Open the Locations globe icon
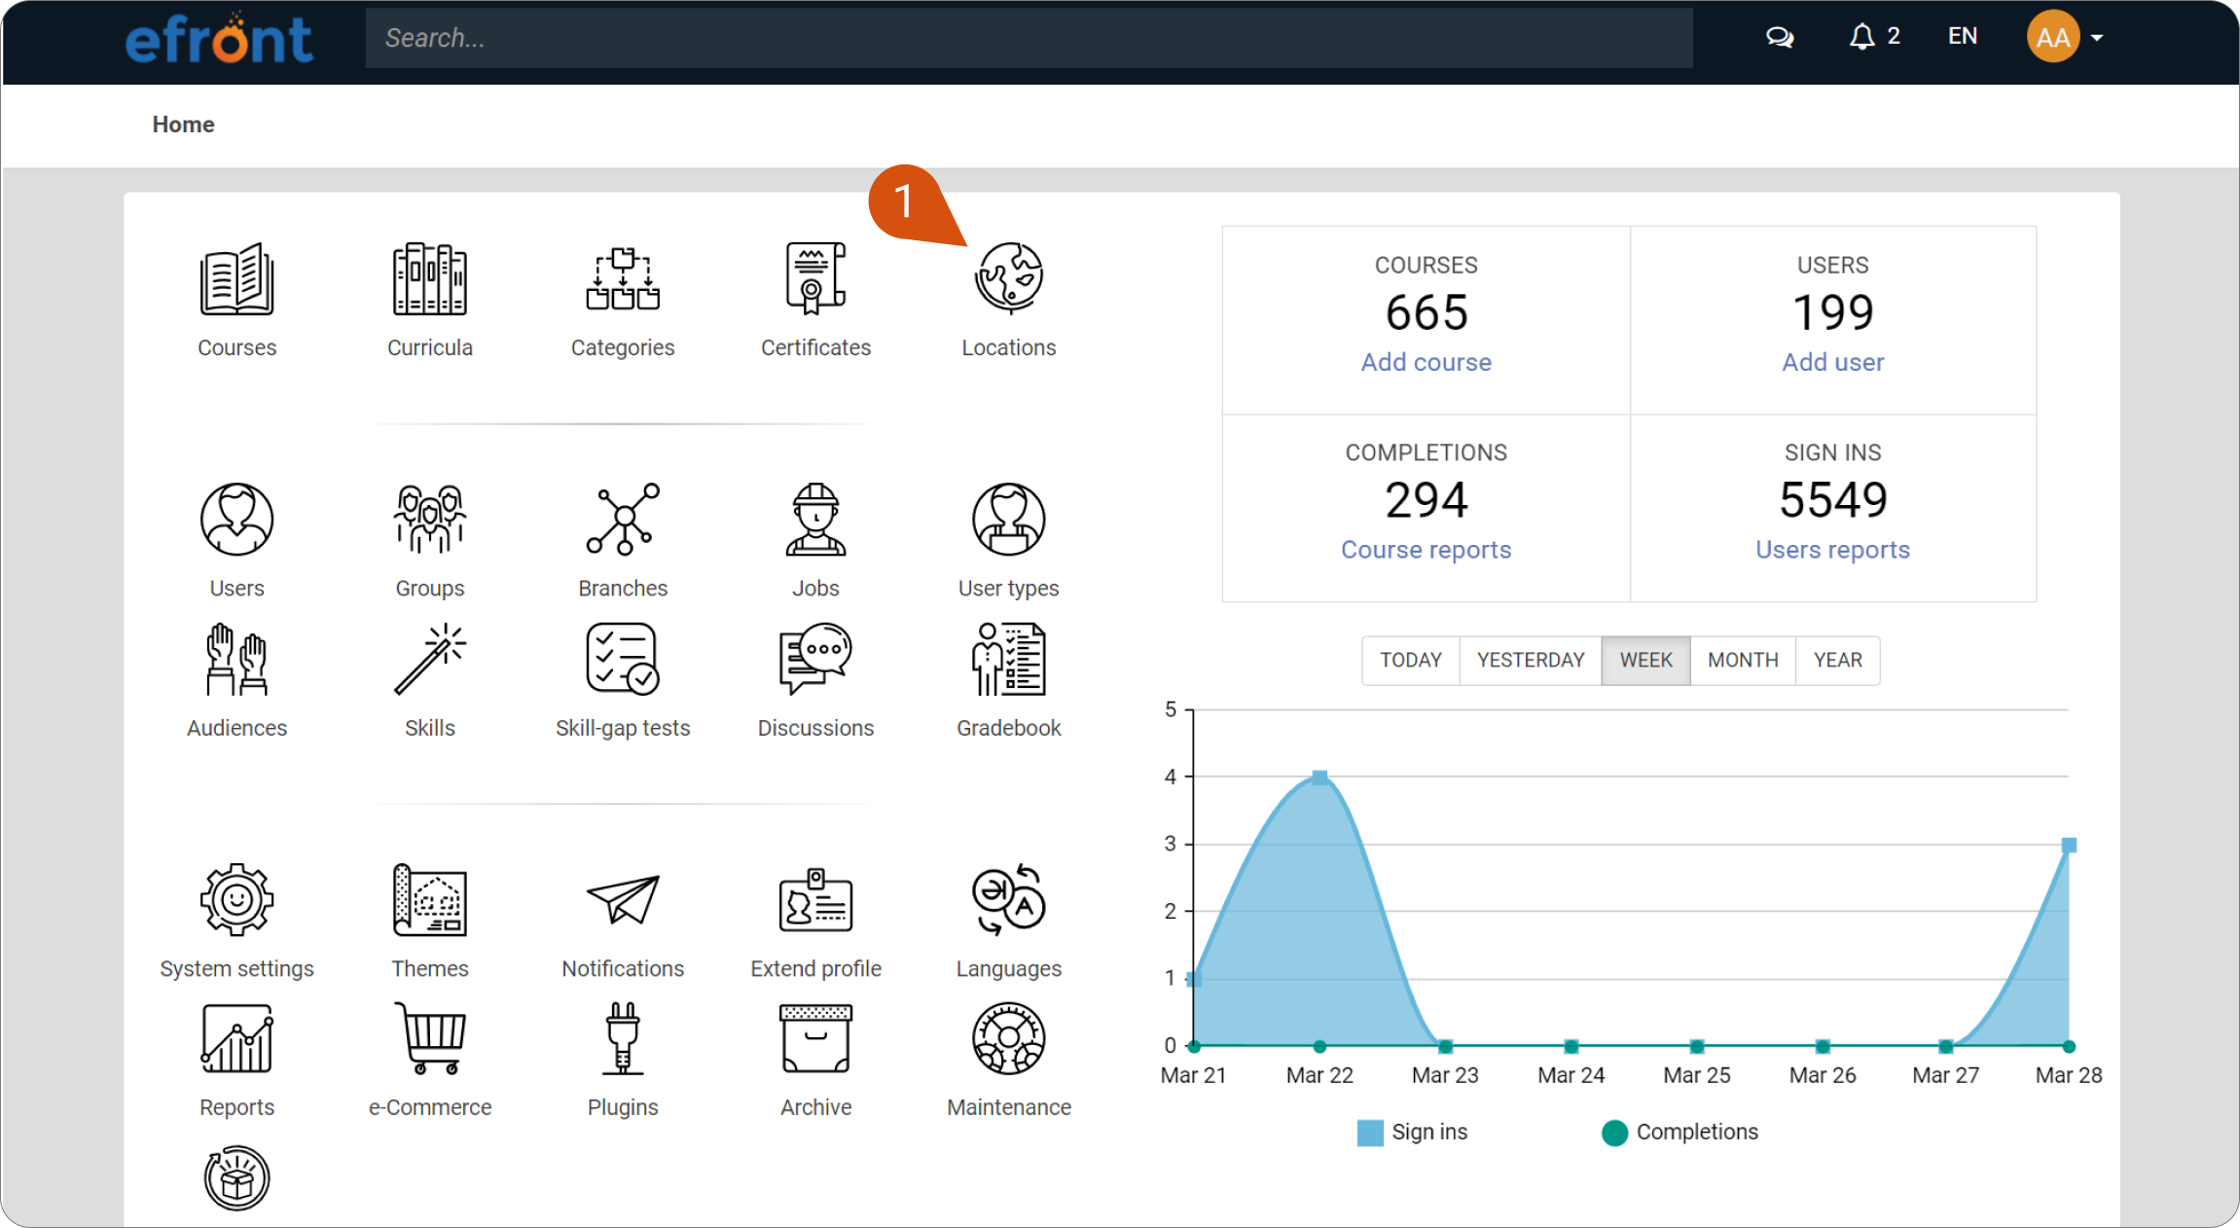The width and height of the screenshot is (2240, 1228). click(x=1008, y=279)
